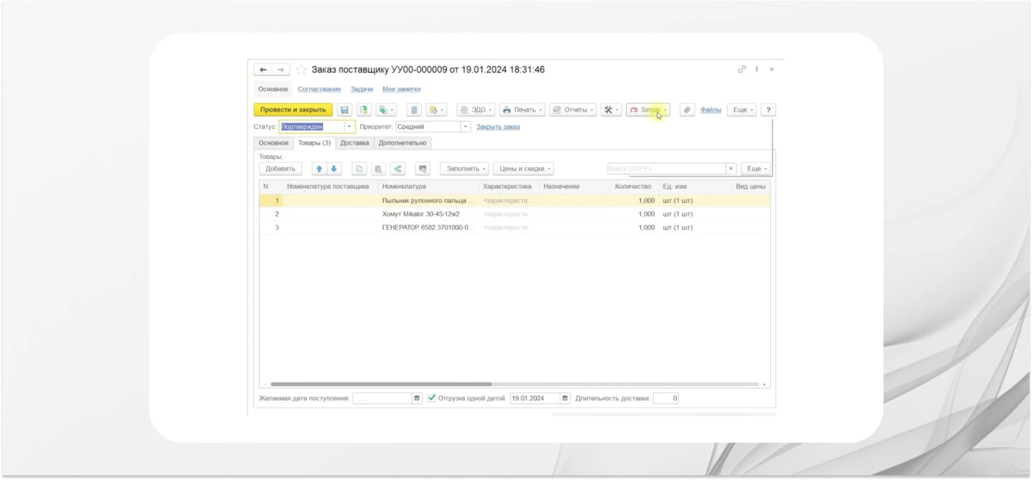Expand the Статус dropdown arrow
Image resolution: width=1032 pixels, height=480 pixels.
349,127
